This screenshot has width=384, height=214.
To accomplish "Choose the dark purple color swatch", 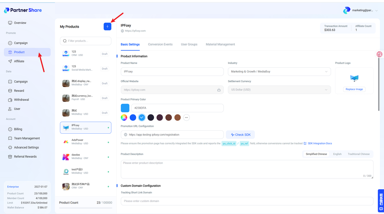I will point(160,117).
